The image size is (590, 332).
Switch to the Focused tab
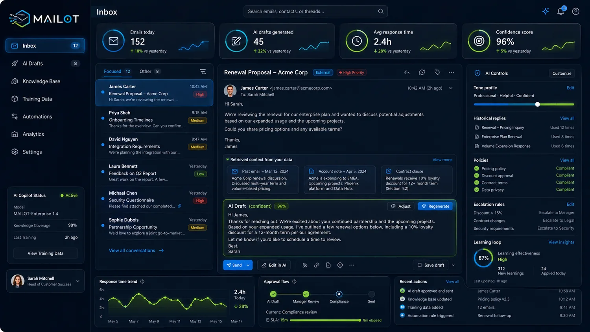click(x=117, y=72)
